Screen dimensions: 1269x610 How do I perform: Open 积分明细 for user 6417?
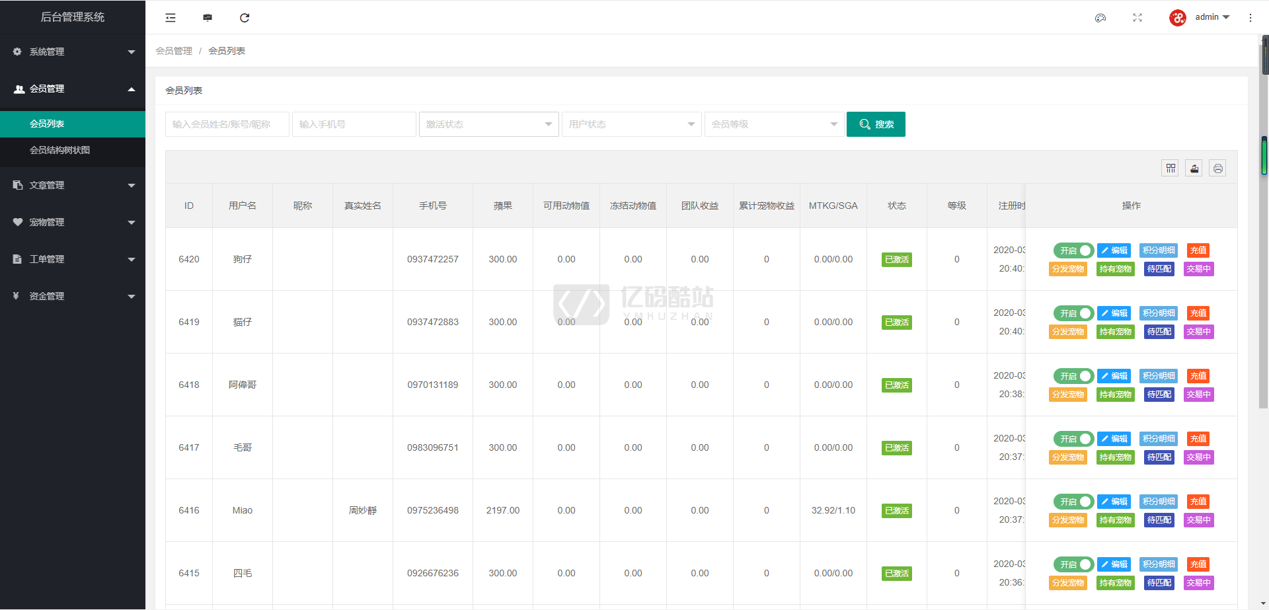click(1159, 439)
